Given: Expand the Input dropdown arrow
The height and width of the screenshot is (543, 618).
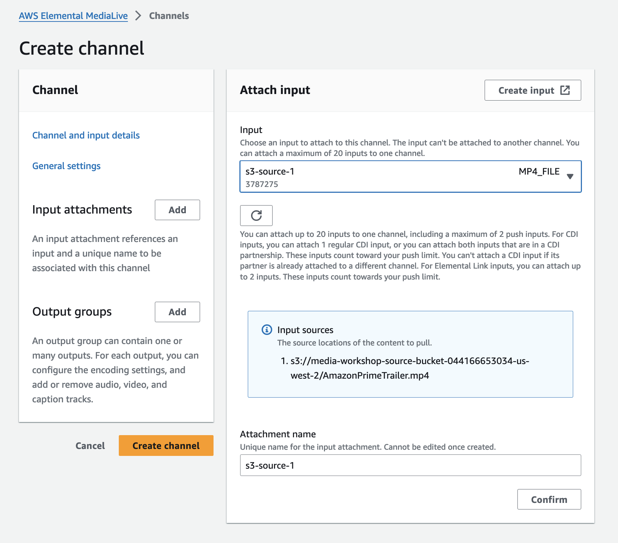Looking at the screenshot, I should pos(570,176).
